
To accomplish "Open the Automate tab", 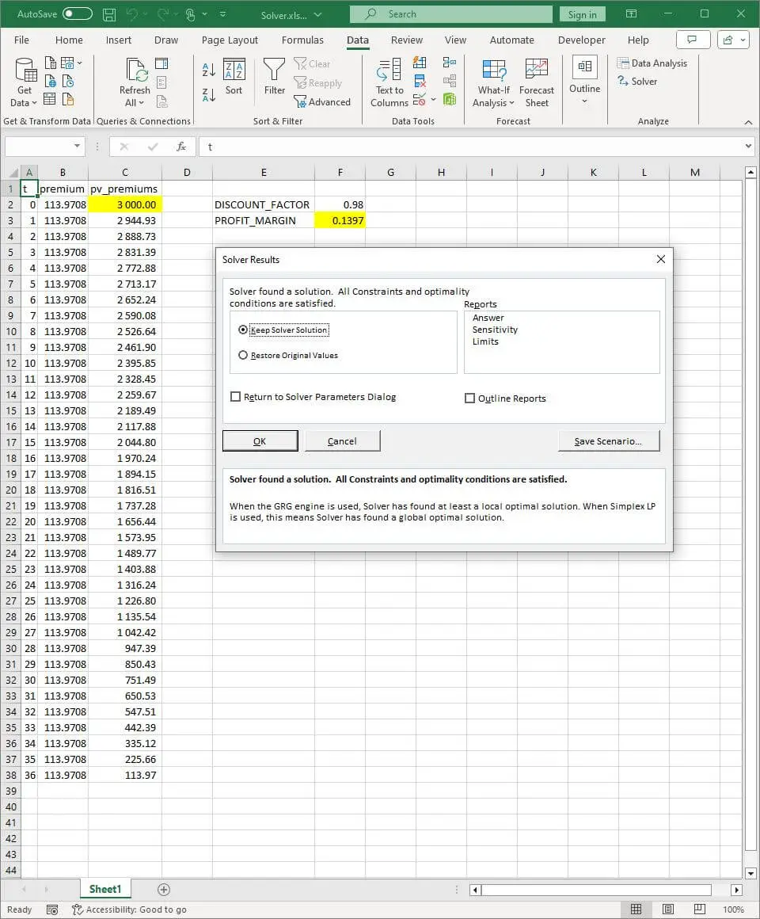I will [x=511, y=40].
